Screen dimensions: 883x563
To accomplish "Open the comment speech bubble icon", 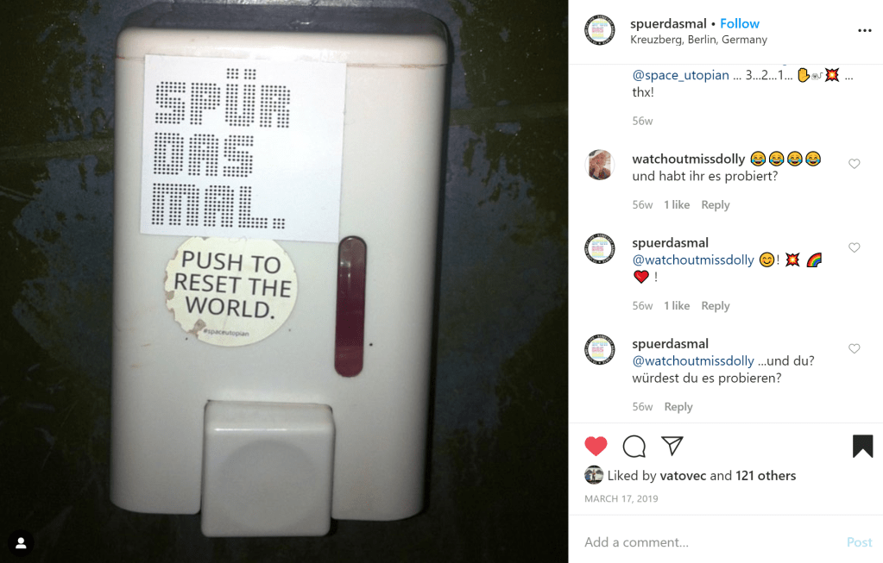I will pyautogui.click(x=634, y=446).
